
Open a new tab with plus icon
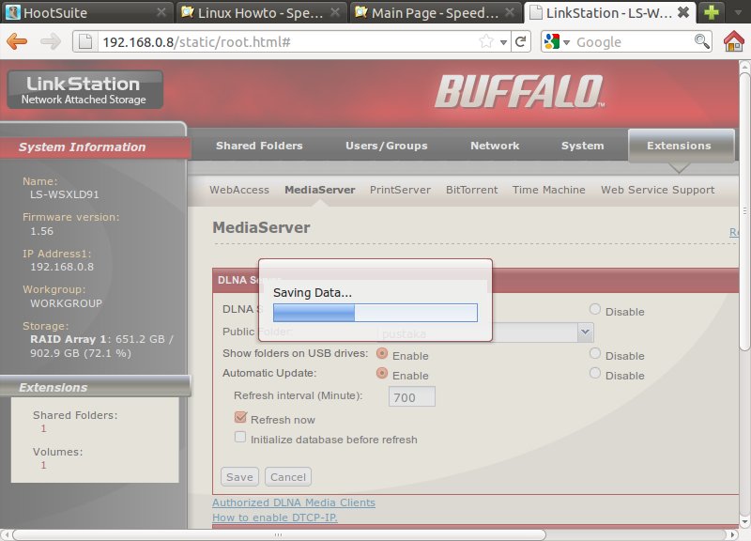[x=712, y=12]
